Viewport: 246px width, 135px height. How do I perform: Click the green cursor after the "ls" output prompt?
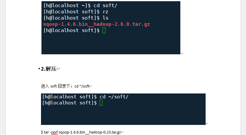[104, 30]
